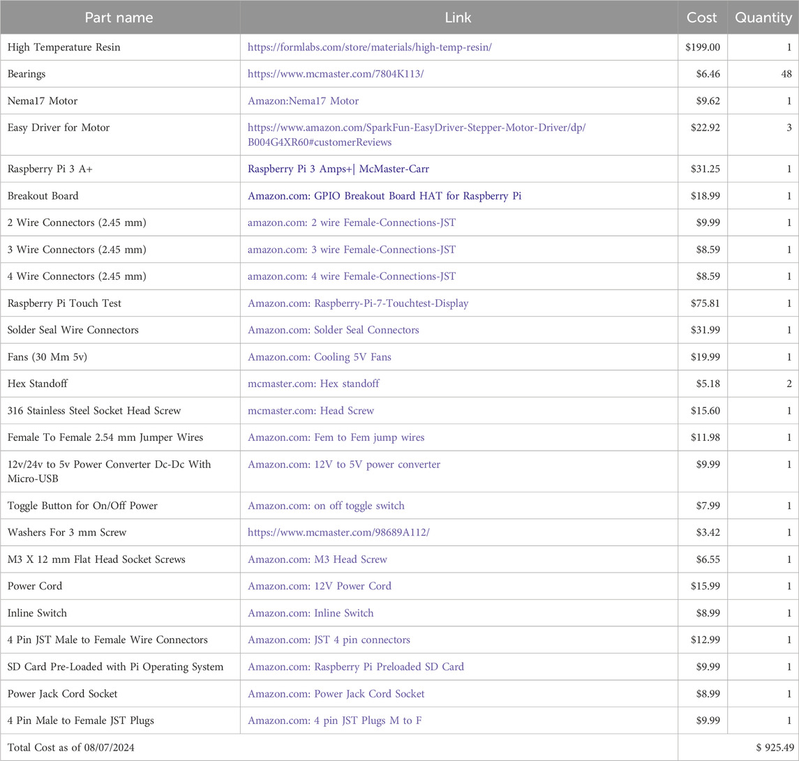Open the Raspberry Pi Preloaded SD Card link
This screenshot has width=799, height=761.
pyautogui.click(x=356, y=667)
